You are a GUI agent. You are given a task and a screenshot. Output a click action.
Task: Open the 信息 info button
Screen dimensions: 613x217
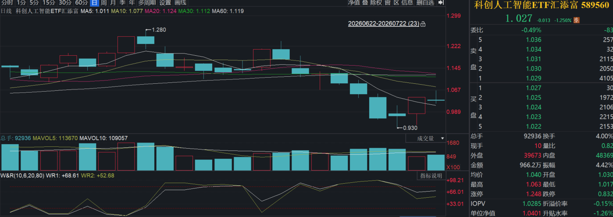[407, 3]
